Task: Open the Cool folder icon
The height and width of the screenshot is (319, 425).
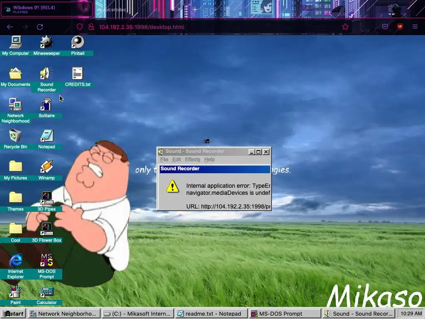Action: [x=15, y=233]
